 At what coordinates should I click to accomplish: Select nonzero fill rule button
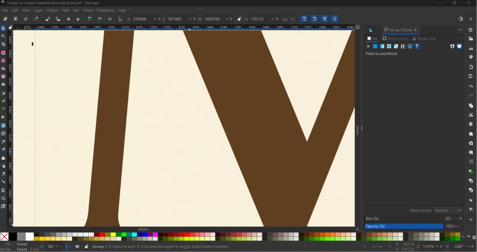click(459, 46)
